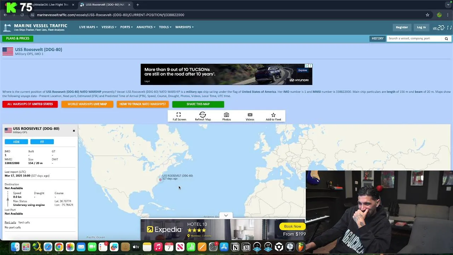Expand VESSELS dropdown menu
Image resolution: width=453 pixels, height=255 pixels.
pyautogui.click(x=109, y=27)
